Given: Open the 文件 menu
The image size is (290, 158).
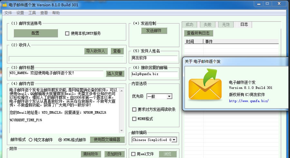Looking at the screenshot, I should click(x=8, y=13).
